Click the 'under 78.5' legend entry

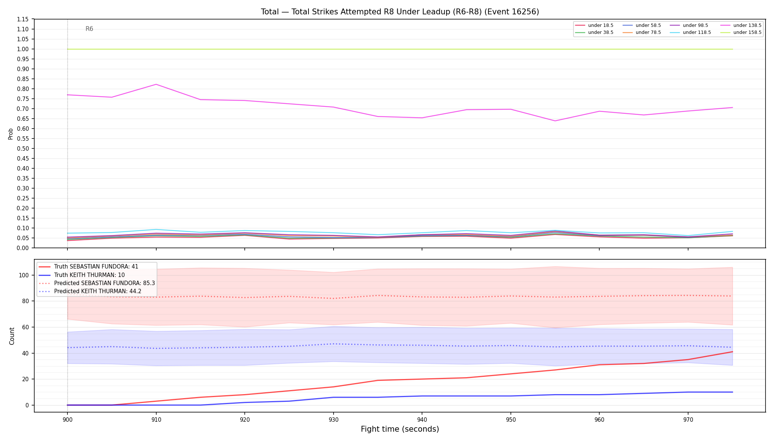642,32
